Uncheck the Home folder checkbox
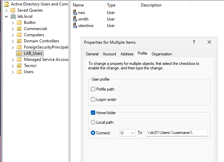This screenshot has width=224, height=162. click(x=93, y=113)
